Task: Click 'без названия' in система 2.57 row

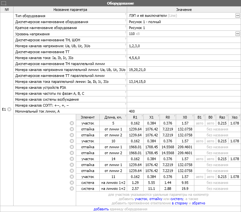Action: pos(217,189)
